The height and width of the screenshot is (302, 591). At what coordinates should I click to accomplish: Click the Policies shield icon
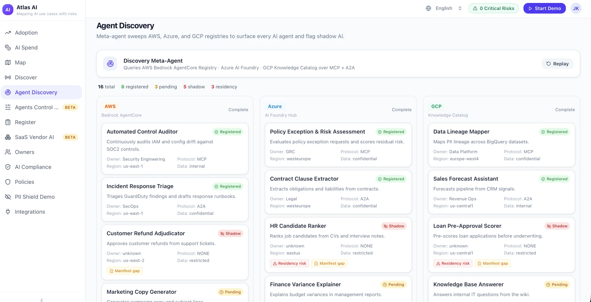click(x=8, y=182)
